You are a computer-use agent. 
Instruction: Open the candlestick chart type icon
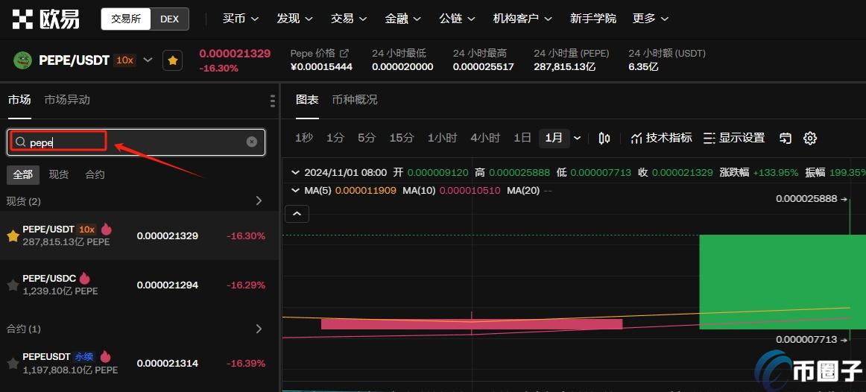click(x=604, y=138)
